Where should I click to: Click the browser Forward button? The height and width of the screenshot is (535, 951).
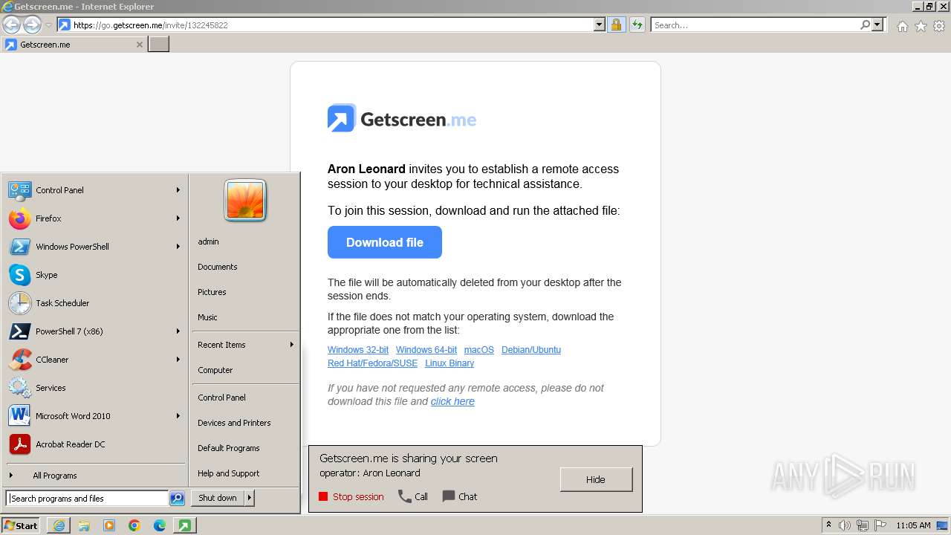(x=32, y=25)
